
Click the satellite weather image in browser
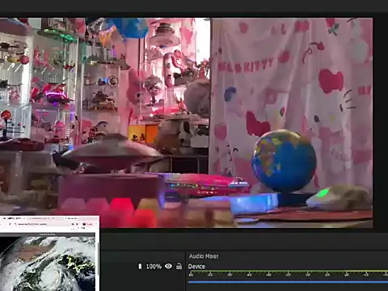coord(48,264)
